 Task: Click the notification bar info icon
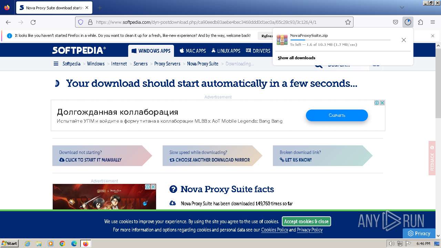coord(9,35)
